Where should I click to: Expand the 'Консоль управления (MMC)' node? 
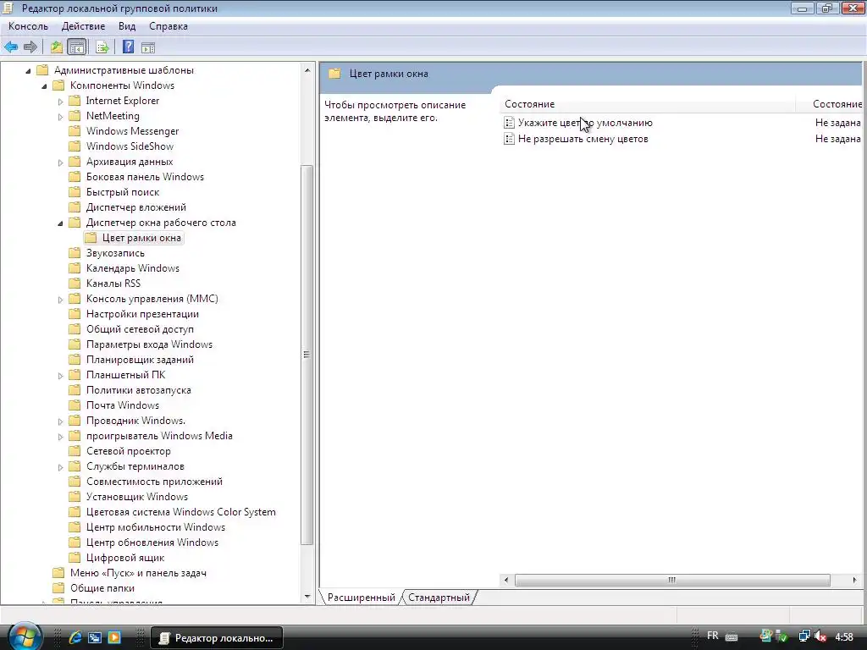point(60,300)
